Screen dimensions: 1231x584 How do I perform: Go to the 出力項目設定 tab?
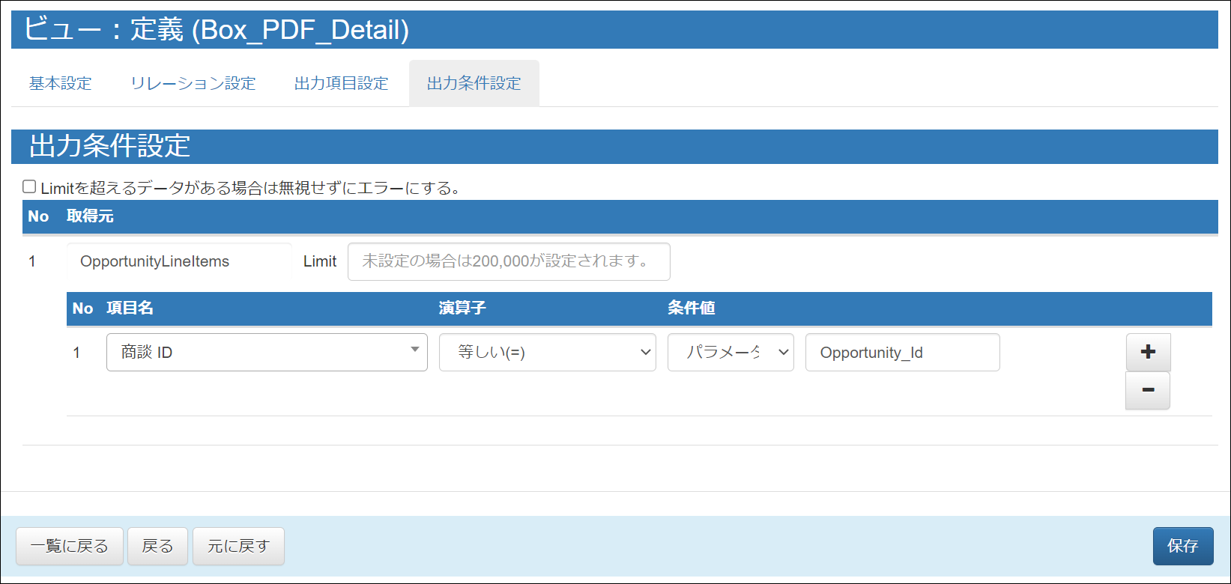tap(342, 83)
